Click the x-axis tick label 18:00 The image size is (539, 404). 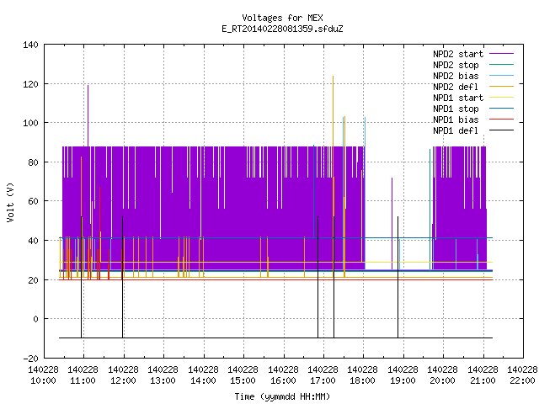[x=363, y=380]
